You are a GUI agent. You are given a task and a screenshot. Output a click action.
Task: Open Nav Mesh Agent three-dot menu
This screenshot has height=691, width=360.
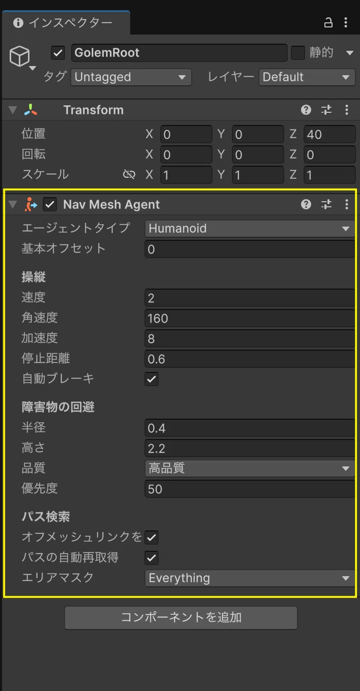click(347, 204)
